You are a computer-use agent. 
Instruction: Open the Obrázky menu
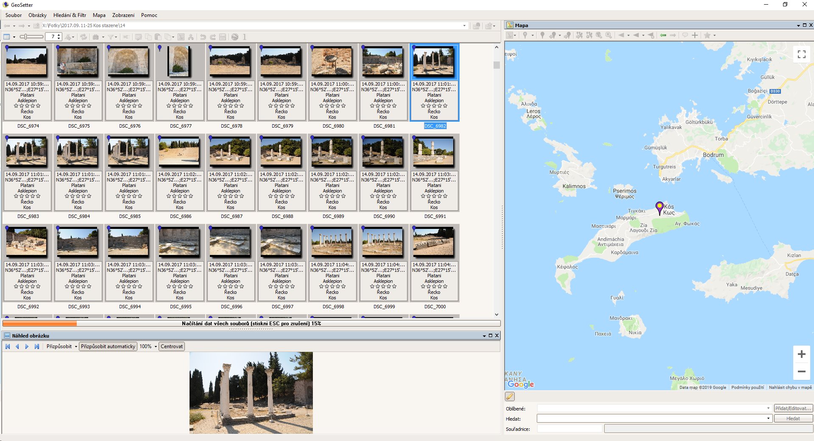(x=37, y=15)
